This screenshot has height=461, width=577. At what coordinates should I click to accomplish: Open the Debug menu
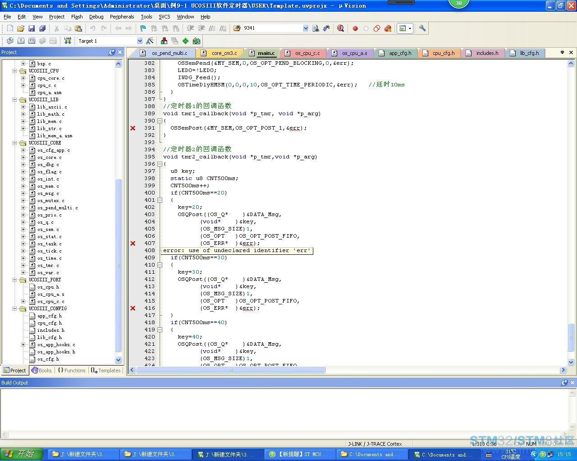[96, 17]
